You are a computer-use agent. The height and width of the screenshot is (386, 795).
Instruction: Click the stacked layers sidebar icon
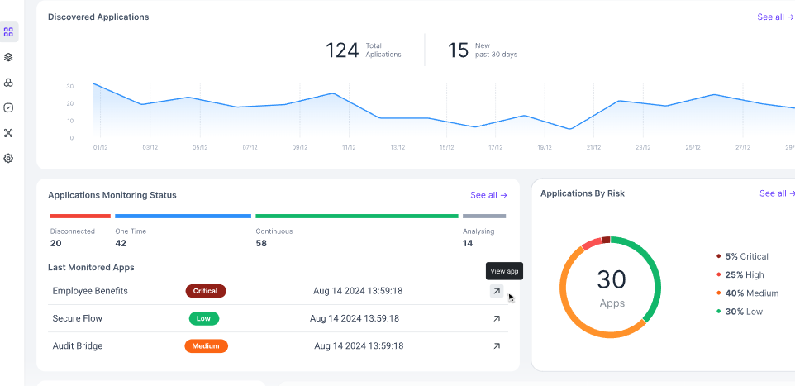pos(8,57)
